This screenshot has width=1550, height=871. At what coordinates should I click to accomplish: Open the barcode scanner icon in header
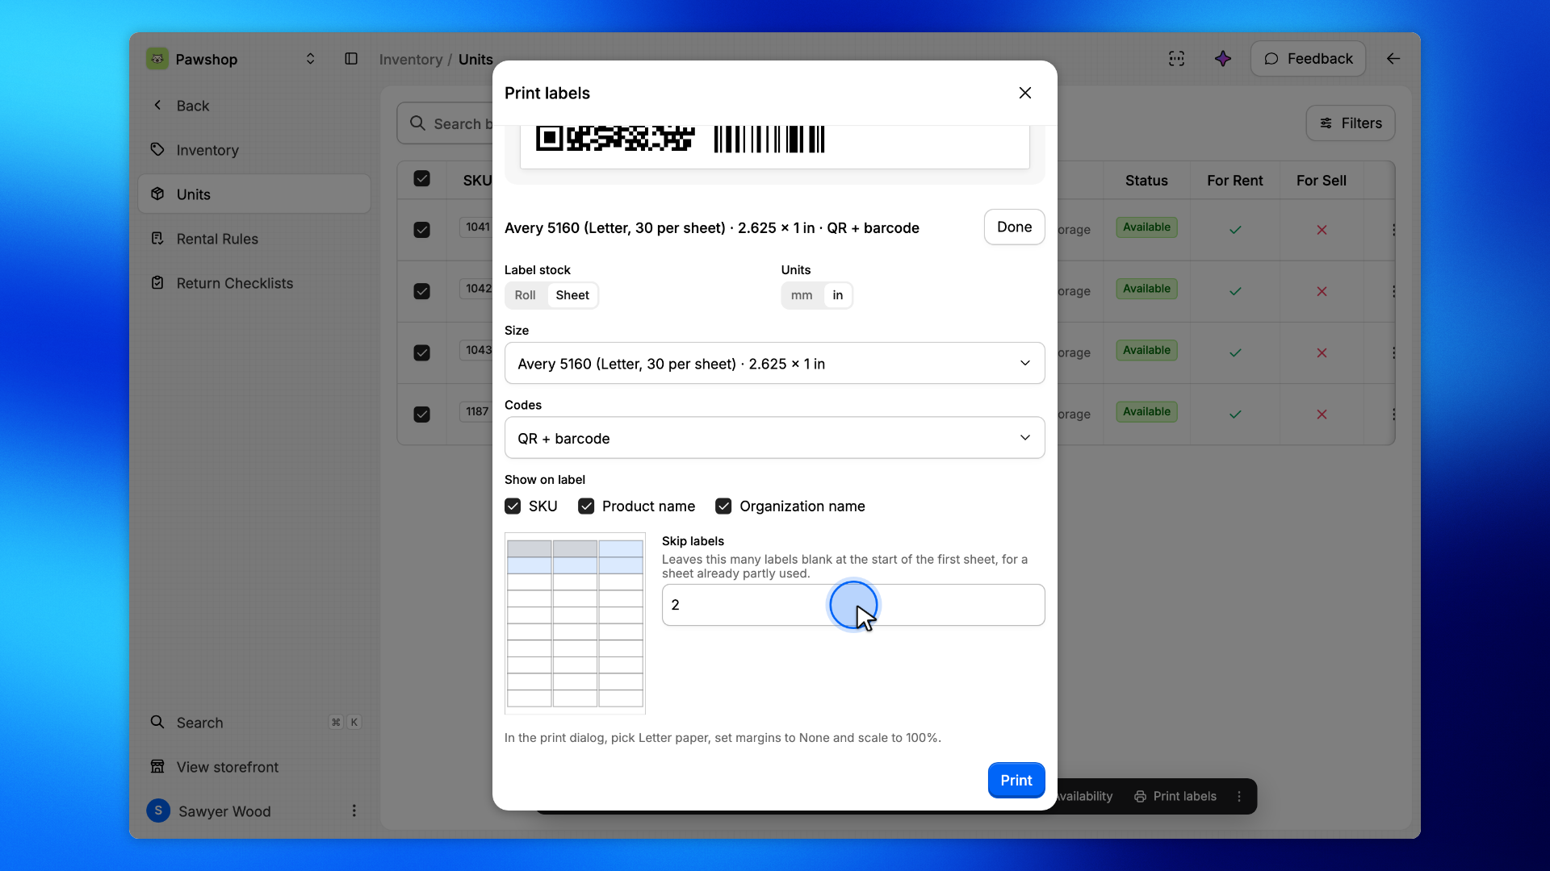point(1177,59)
